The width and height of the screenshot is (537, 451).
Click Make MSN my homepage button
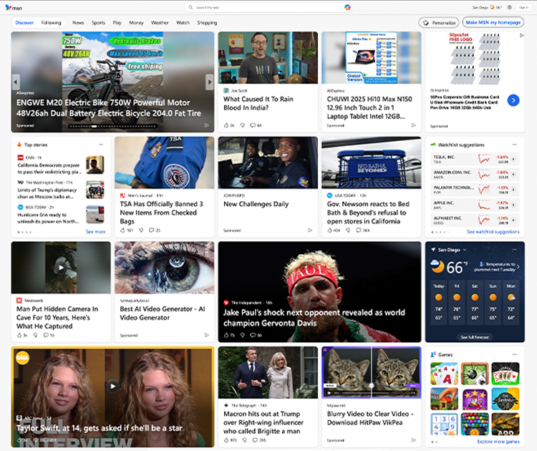[493, 22]
